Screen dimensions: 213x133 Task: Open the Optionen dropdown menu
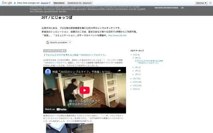201,3
